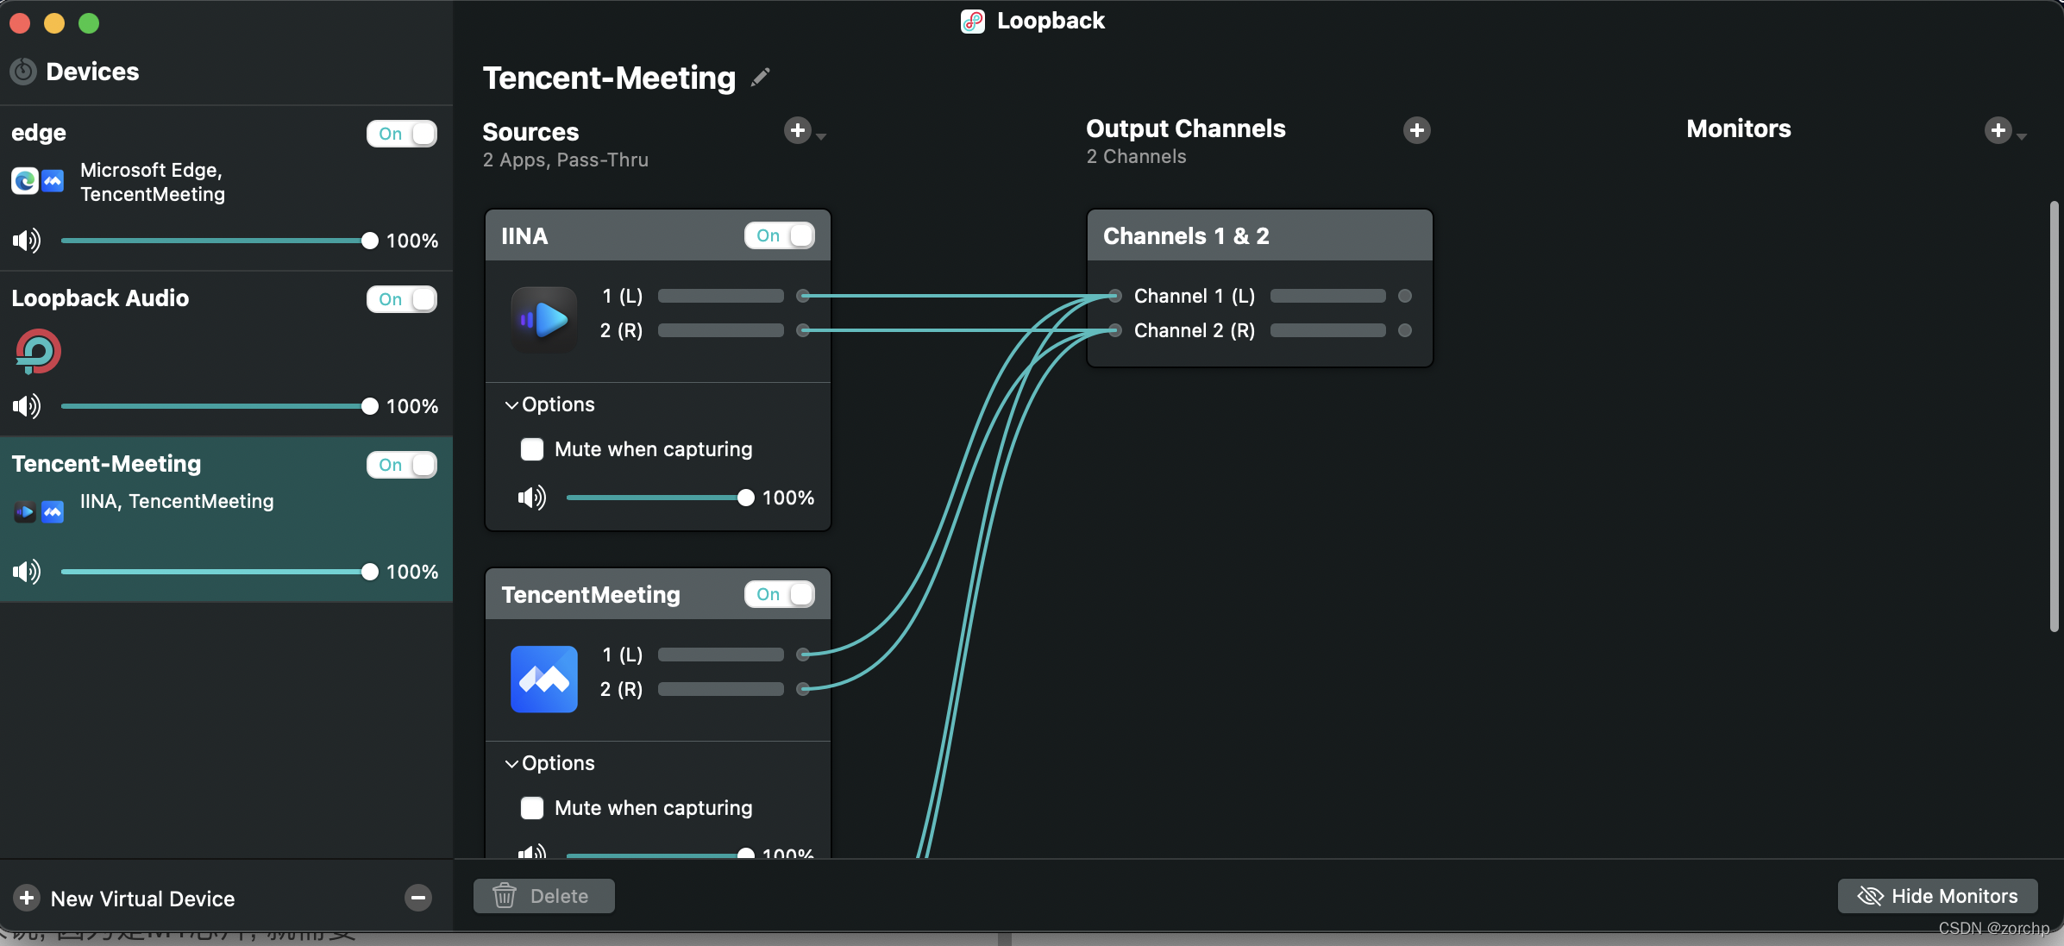Click the TencentMeeting blue app icon
The image size is (2064, 946).
[x=543, y=679]
